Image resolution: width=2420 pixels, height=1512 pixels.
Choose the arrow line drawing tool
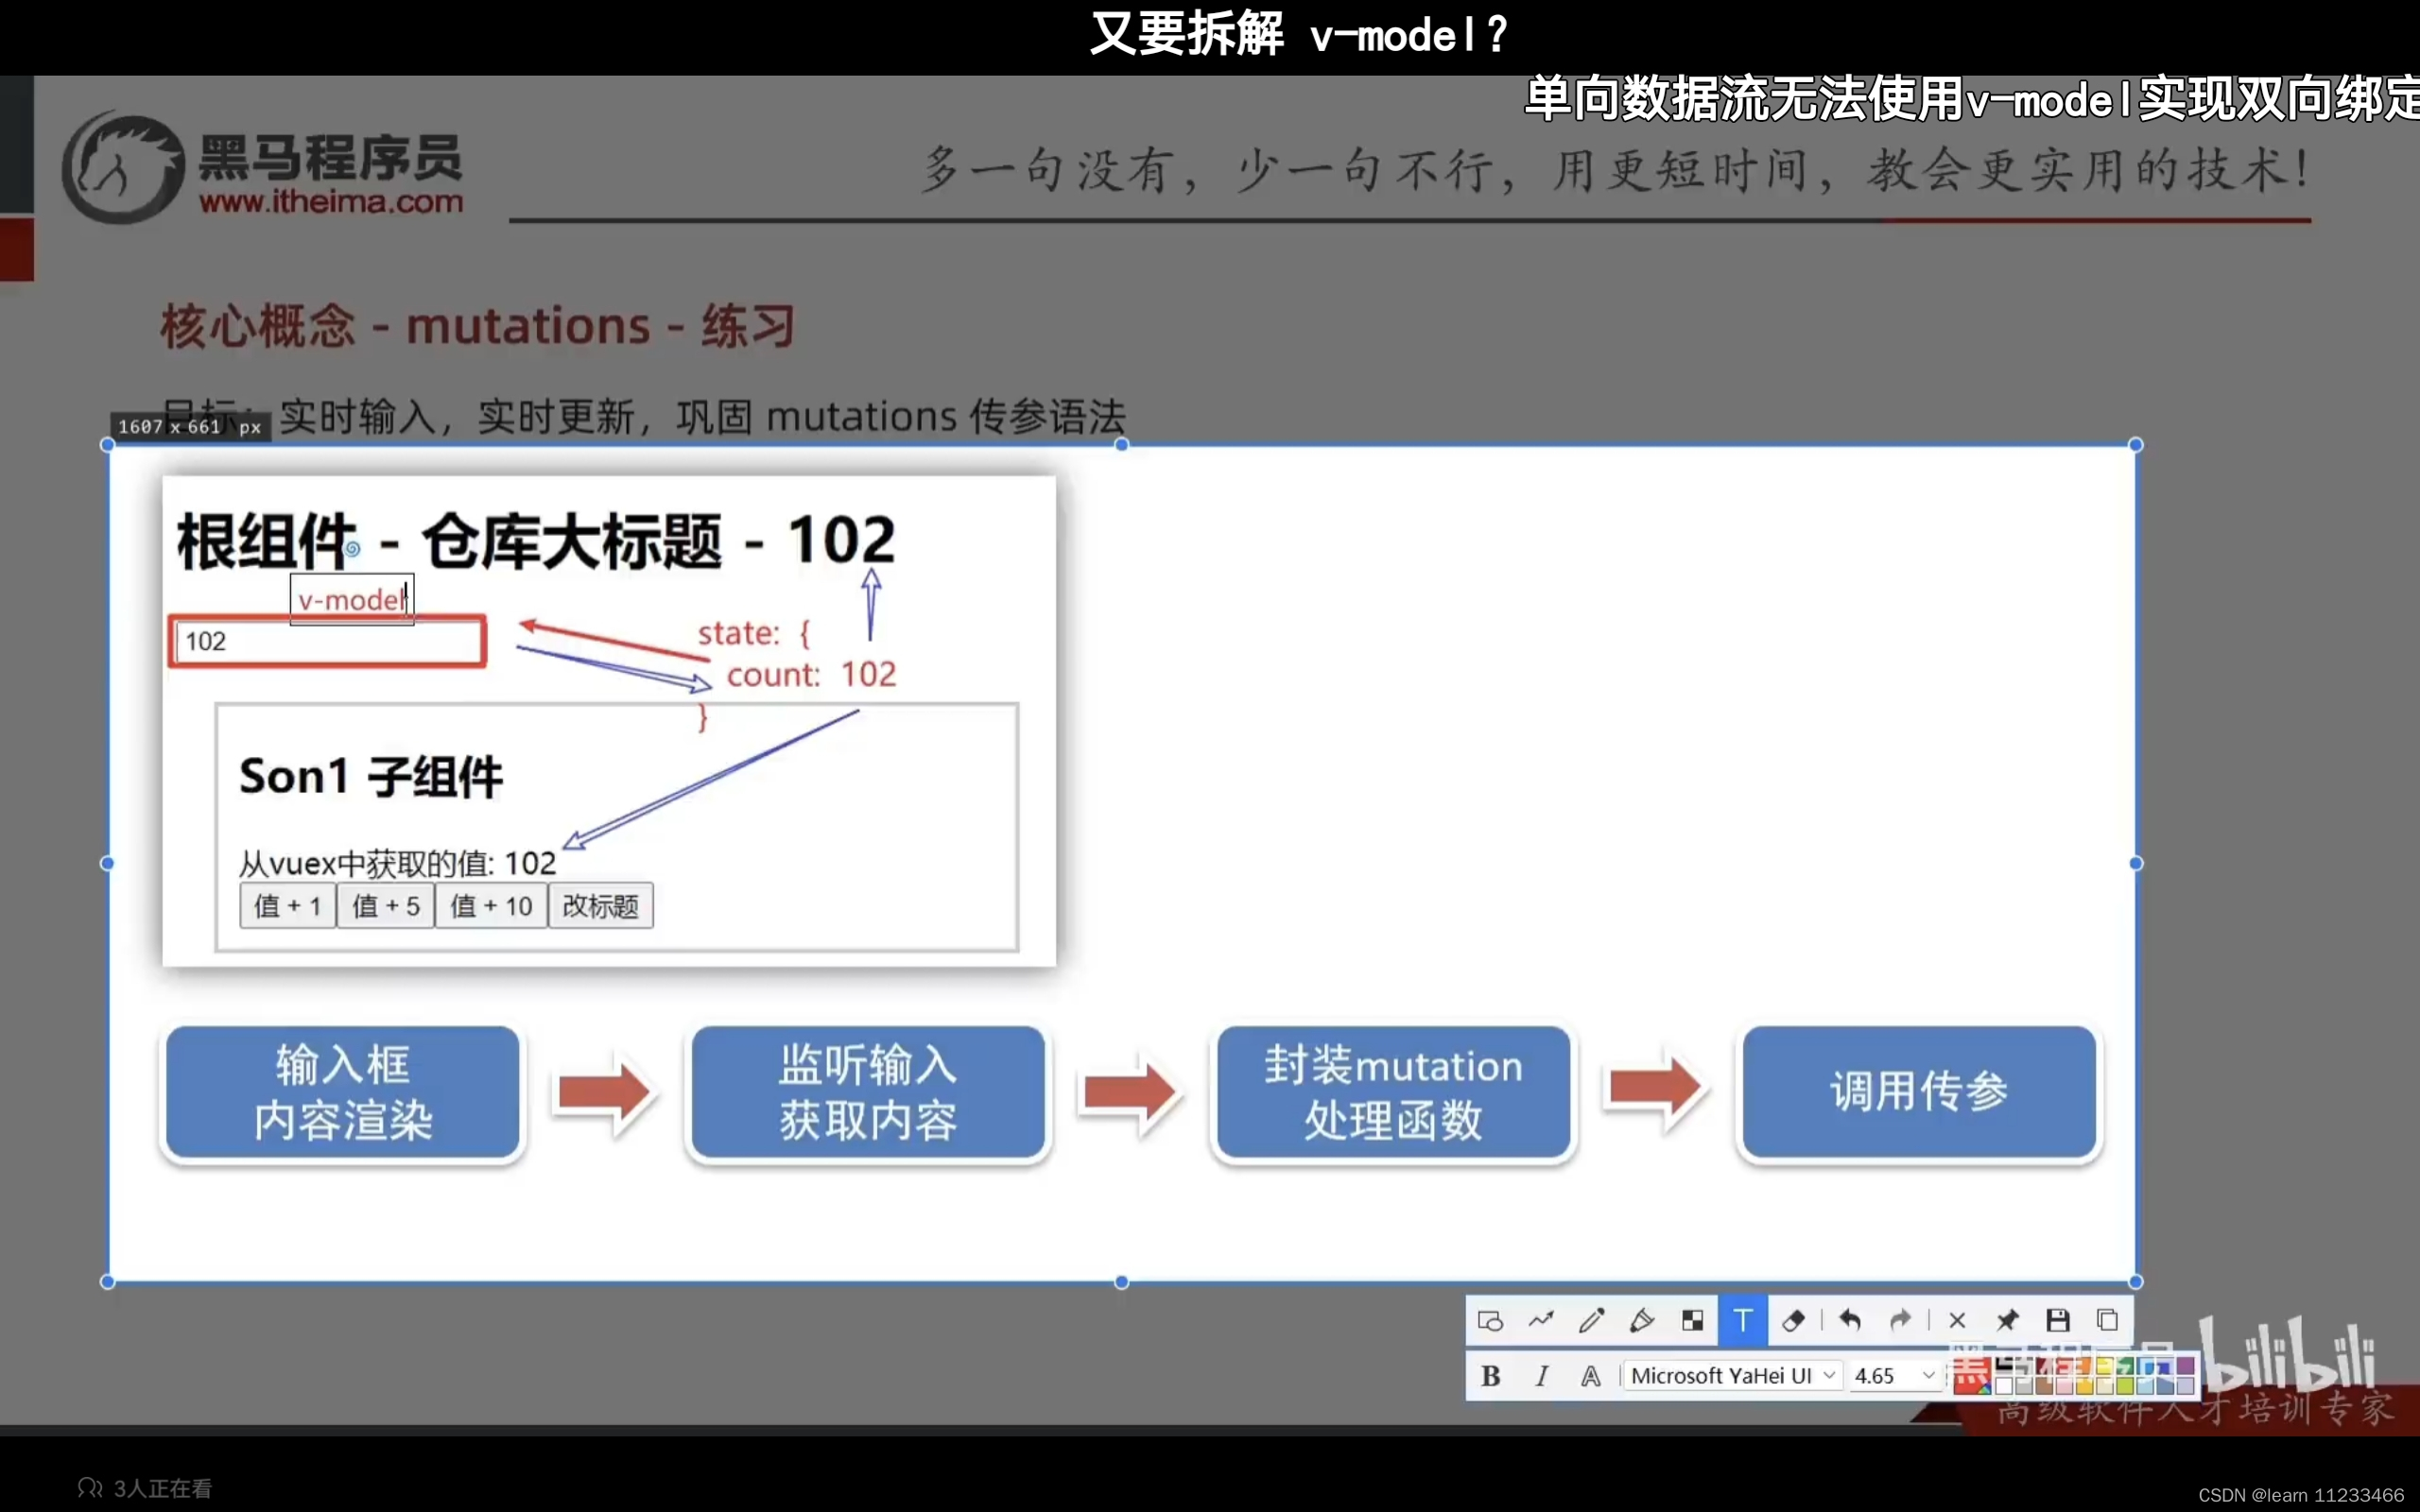coord(1541,1321)
